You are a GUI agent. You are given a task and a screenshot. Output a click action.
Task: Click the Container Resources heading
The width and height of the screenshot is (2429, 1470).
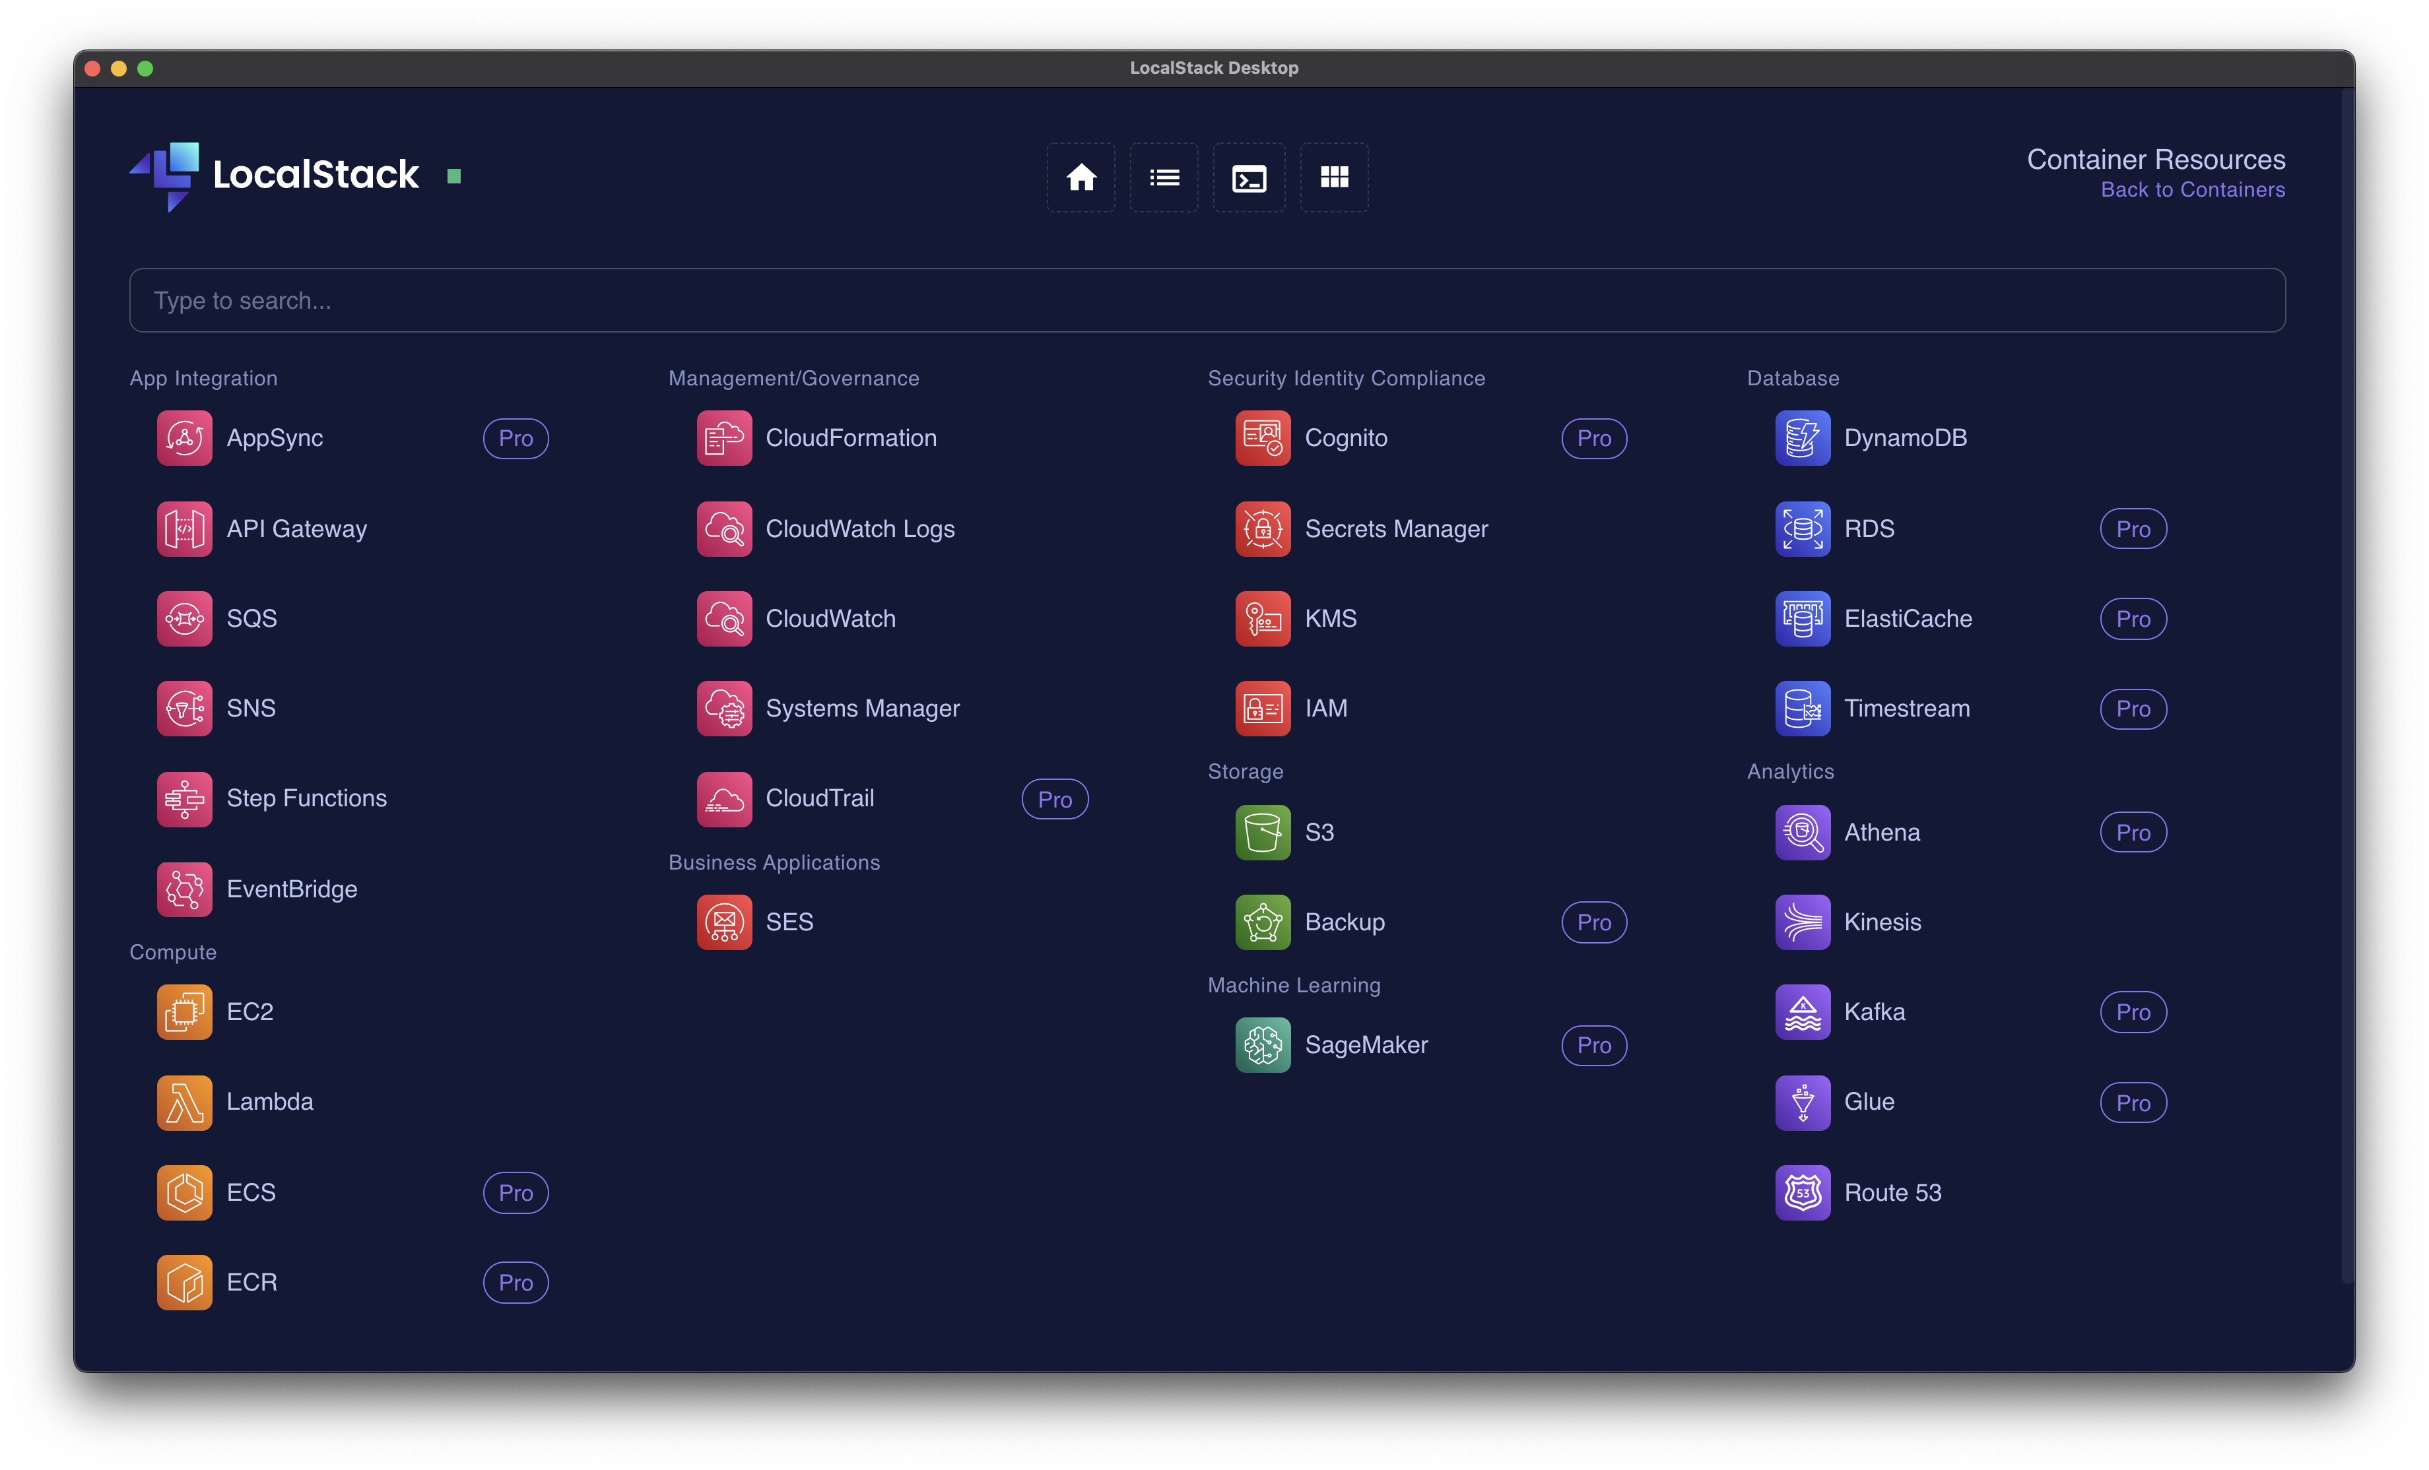click(x=2155, y=160)
